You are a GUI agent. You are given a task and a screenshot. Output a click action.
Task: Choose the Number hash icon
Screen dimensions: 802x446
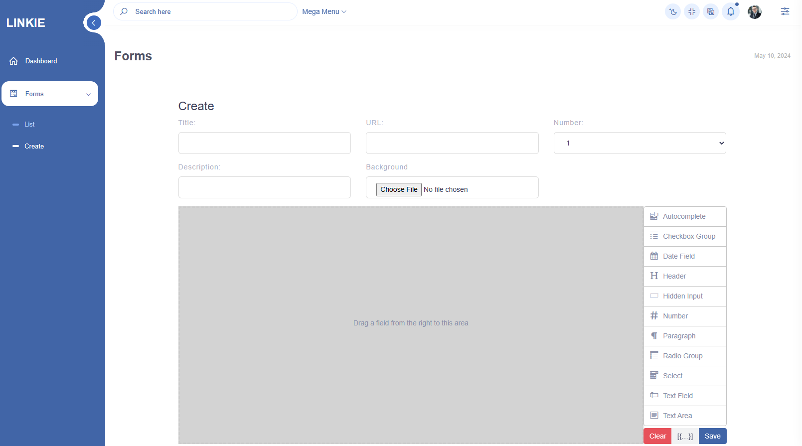coord(654,316)
